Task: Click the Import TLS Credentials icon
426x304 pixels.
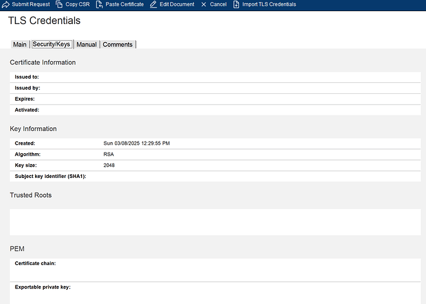Action: click(x=236, y=4)
